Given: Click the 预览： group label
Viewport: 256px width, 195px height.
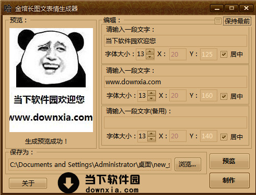Looking at the screenshot, I should [18, 20].
